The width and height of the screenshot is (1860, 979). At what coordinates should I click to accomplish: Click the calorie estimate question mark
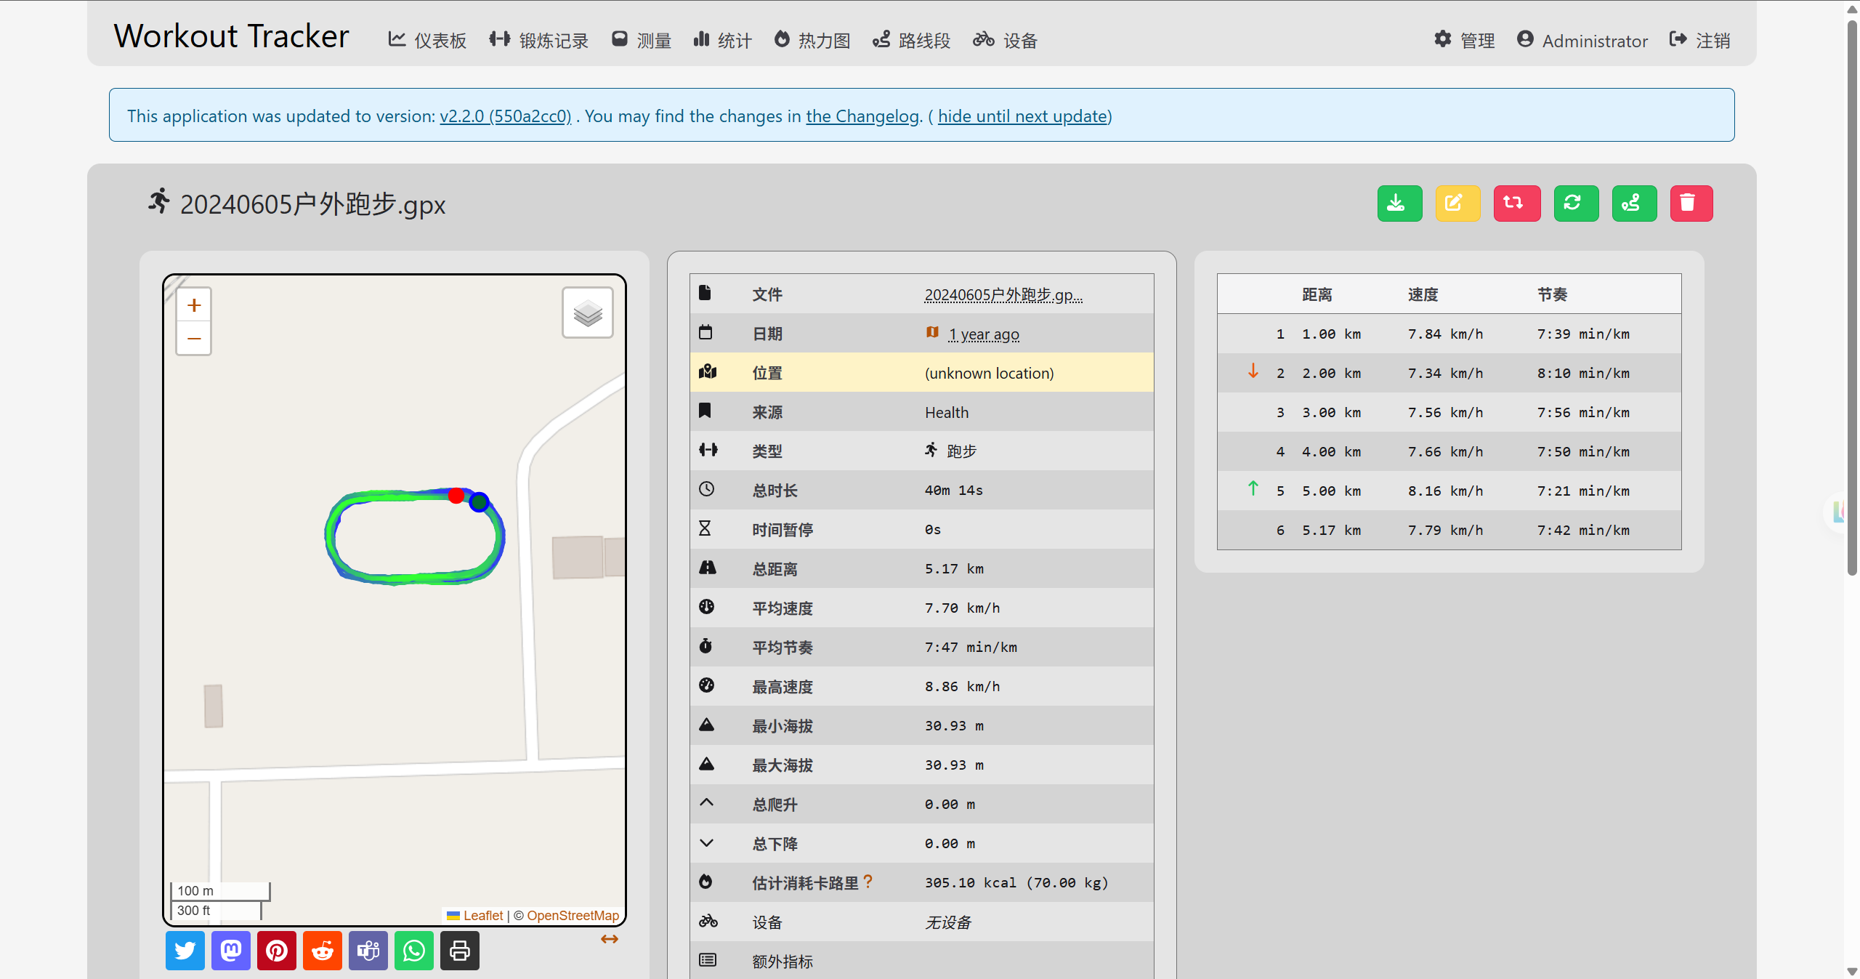(x=868, y=882)
